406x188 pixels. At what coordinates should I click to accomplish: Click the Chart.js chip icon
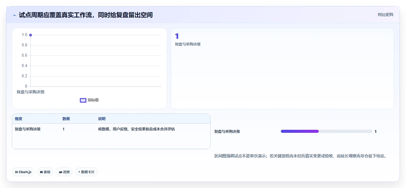pyautogui.click(x=16, y=172)
